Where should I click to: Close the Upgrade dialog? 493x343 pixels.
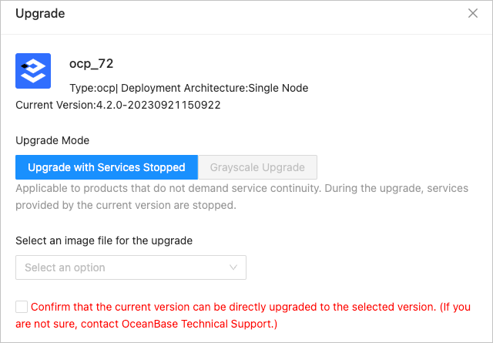(x=473, y=13)
